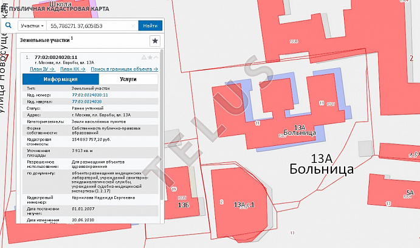Click the engineer name Корнилова Надежда Сергеевна

click(x=103, y=198)
